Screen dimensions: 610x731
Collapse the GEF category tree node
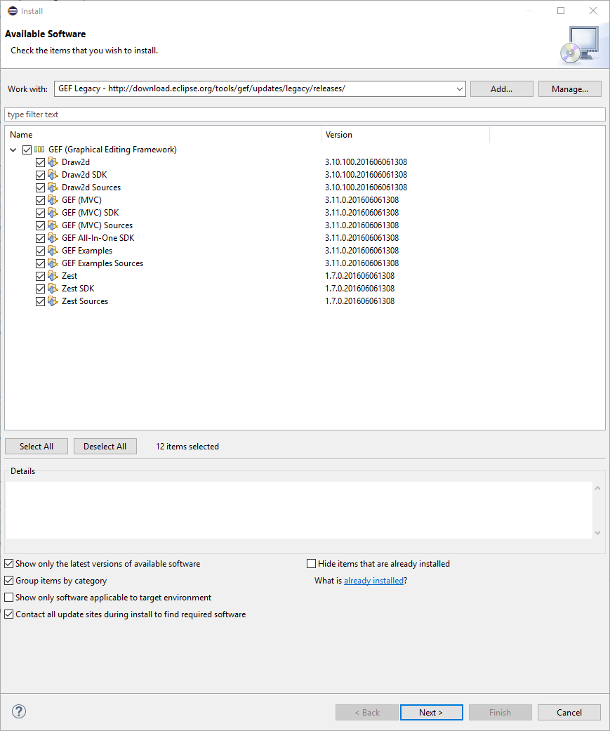tap(13, 150)
